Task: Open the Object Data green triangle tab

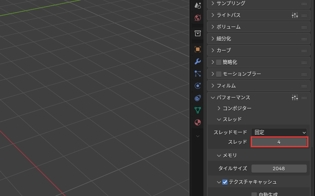Action: [x=198, y=110]
